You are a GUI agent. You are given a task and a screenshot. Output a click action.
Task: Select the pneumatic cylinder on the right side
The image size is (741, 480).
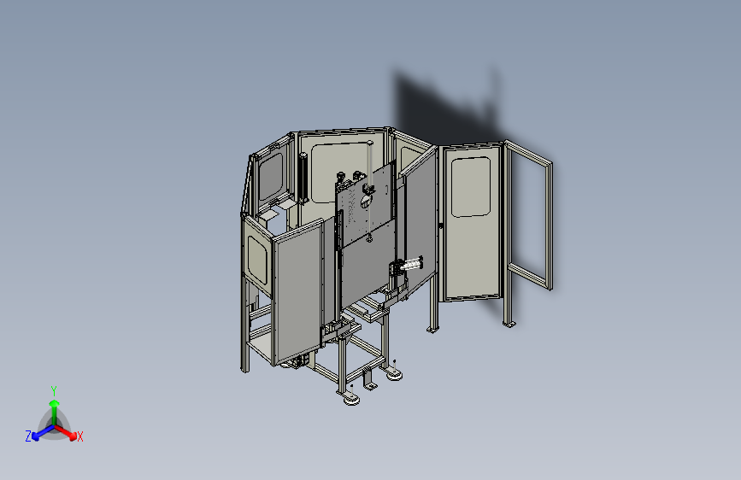(407, 266)
